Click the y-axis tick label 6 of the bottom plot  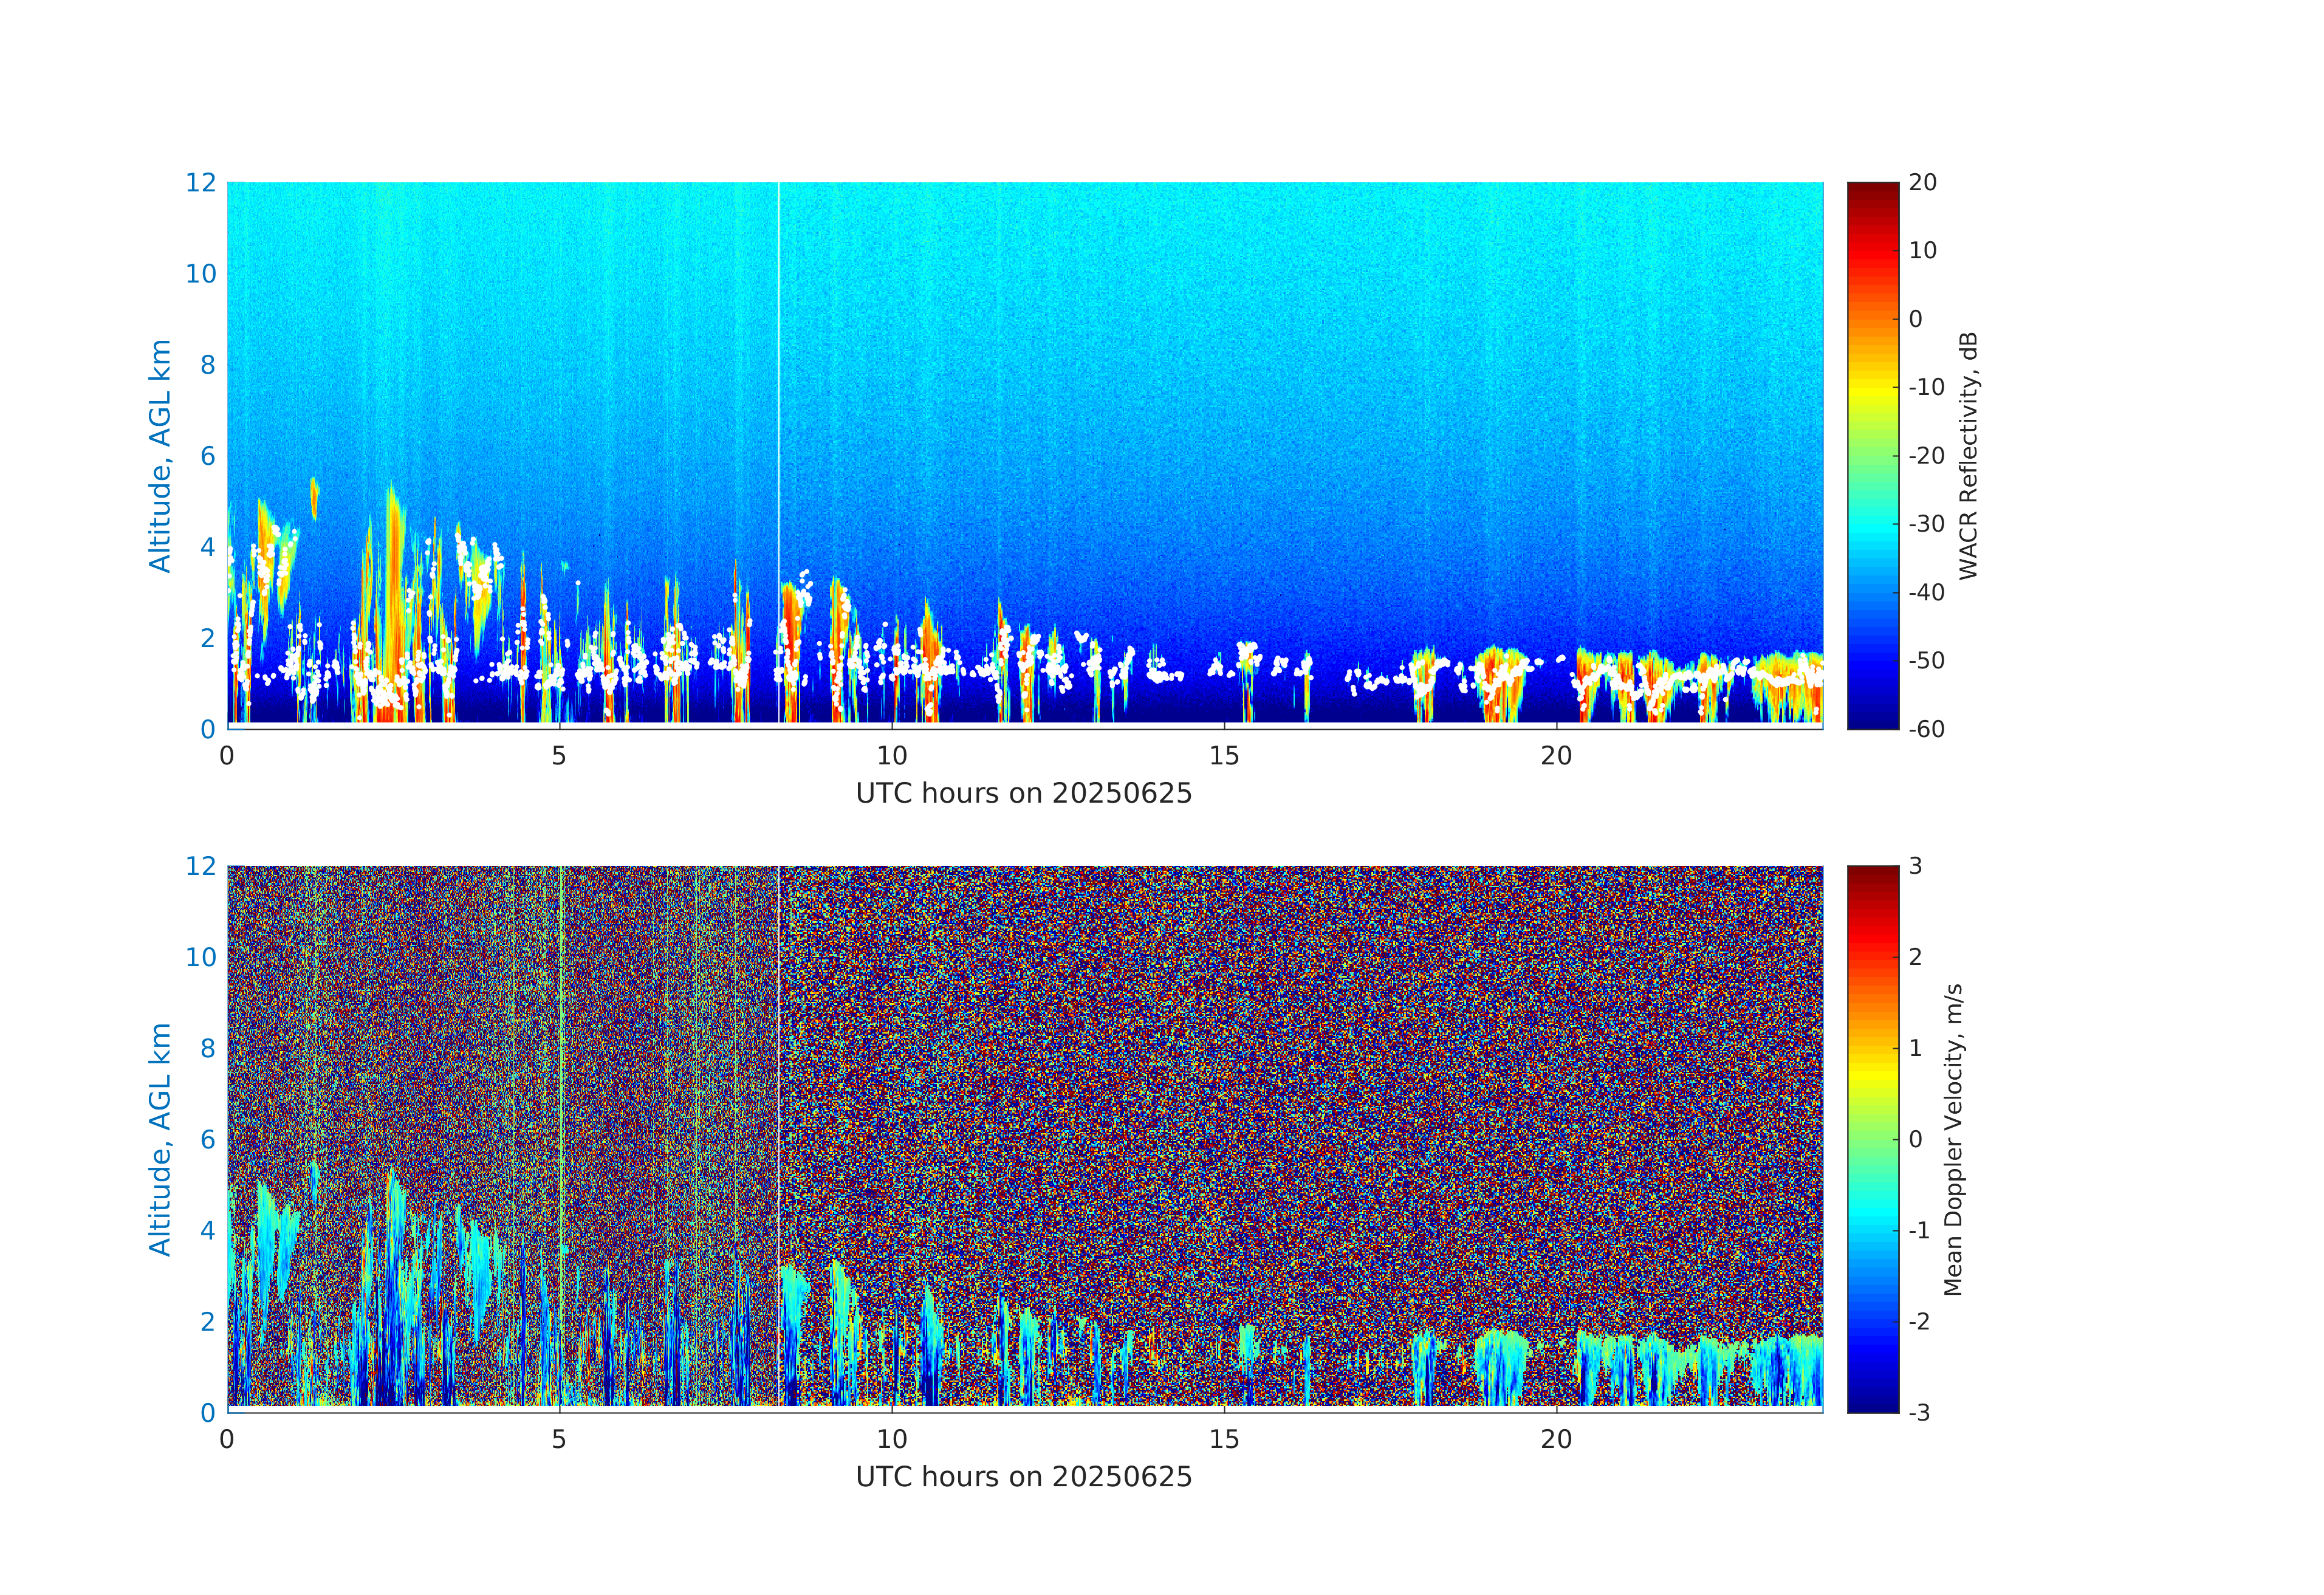pyautogui.click(x=207, y=1139)
